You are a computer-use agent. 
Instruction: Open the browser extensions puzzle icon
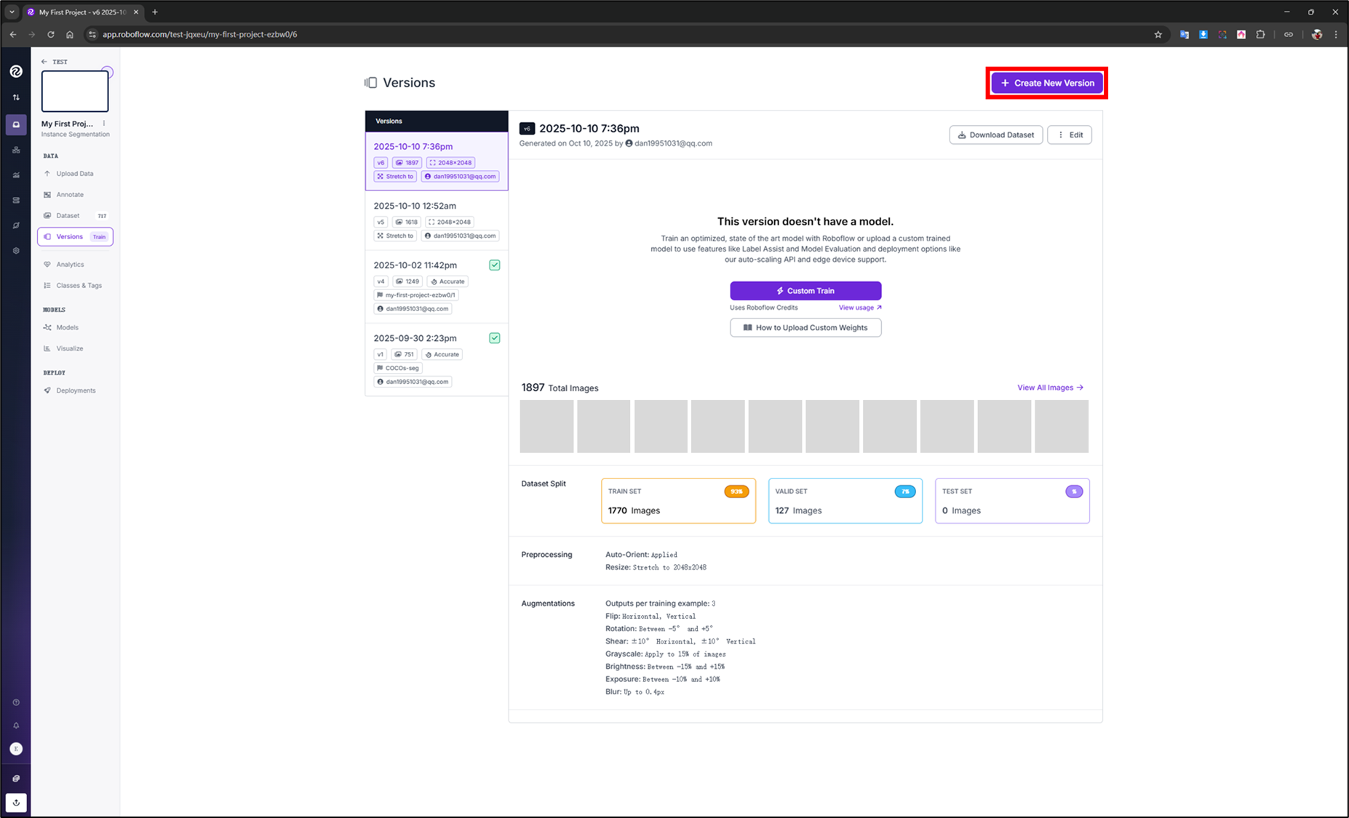tap(1261, 34)
